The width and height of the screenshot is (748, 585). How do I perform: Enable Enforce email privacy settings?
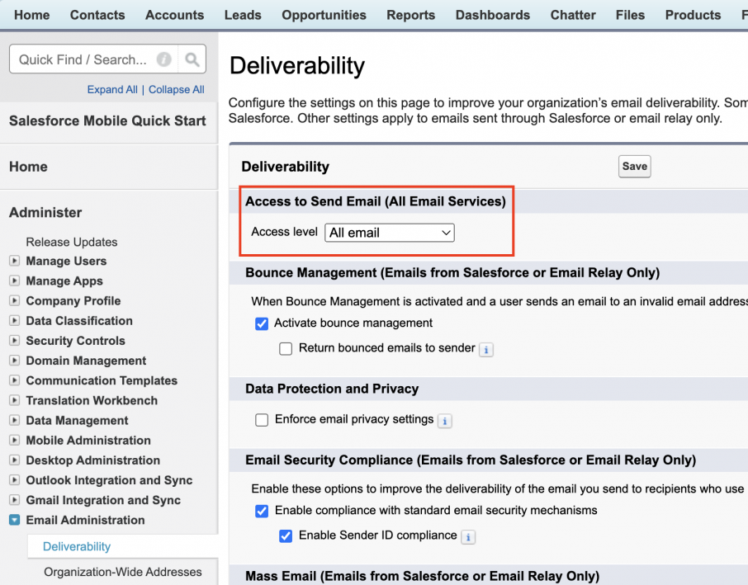262,420
